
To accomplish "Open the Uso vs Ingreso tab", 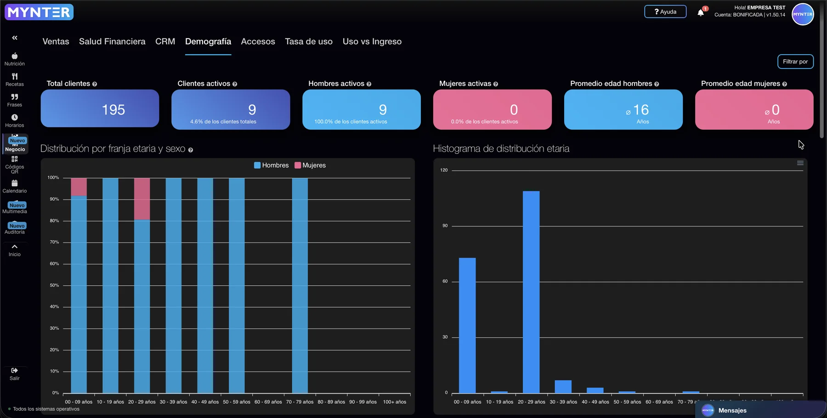I will [372, 41].
